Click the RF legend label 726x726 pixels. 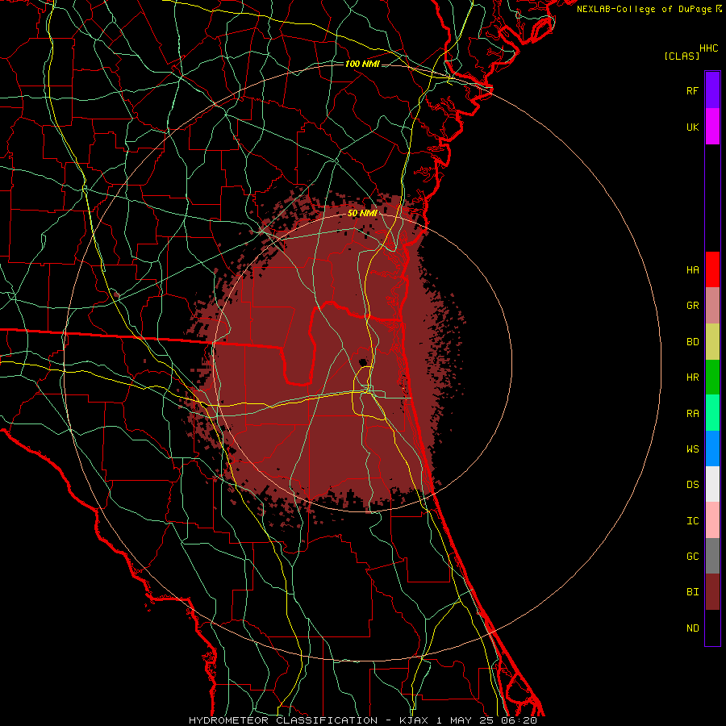tap(692, 90)
